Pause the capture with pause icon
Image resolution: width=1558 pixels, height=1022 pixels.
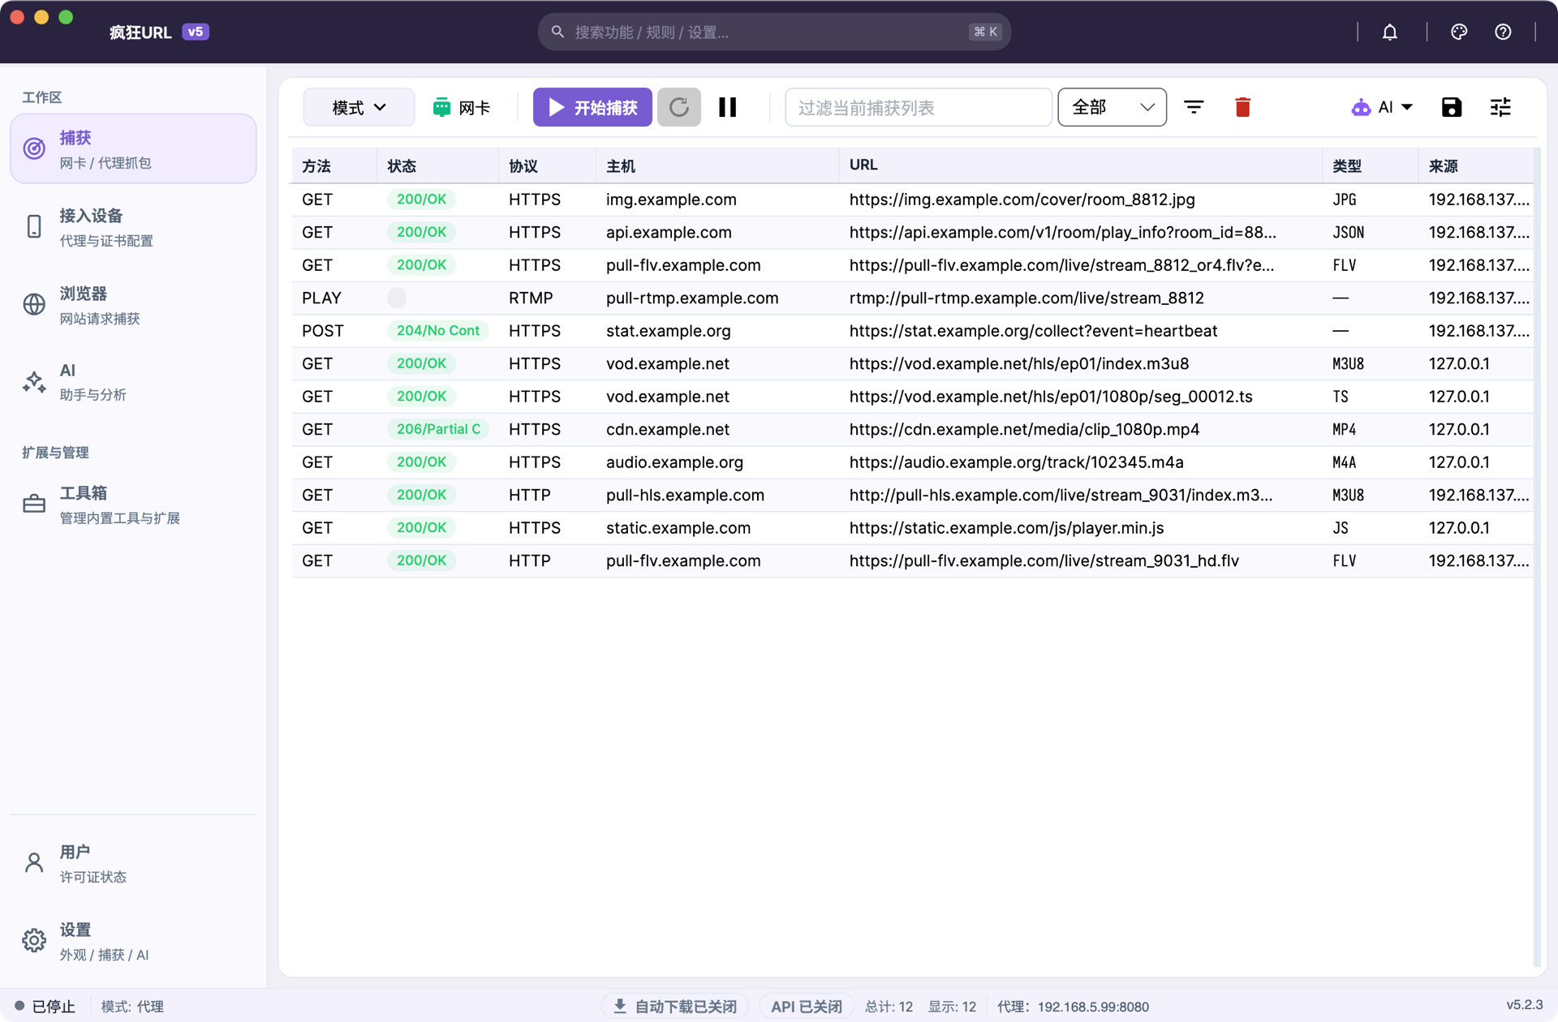(x=728, y=107)
